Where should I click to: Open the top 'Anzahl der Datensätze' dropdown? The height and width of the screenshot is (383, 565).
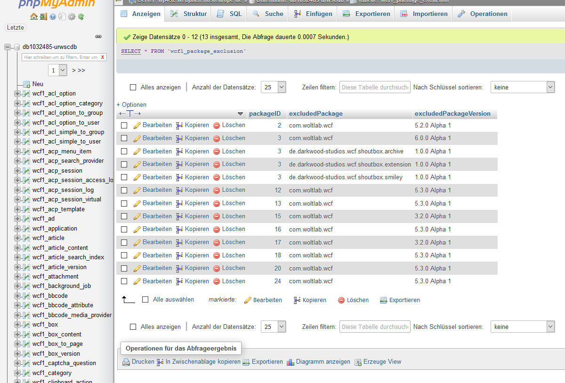coord(274,87)
